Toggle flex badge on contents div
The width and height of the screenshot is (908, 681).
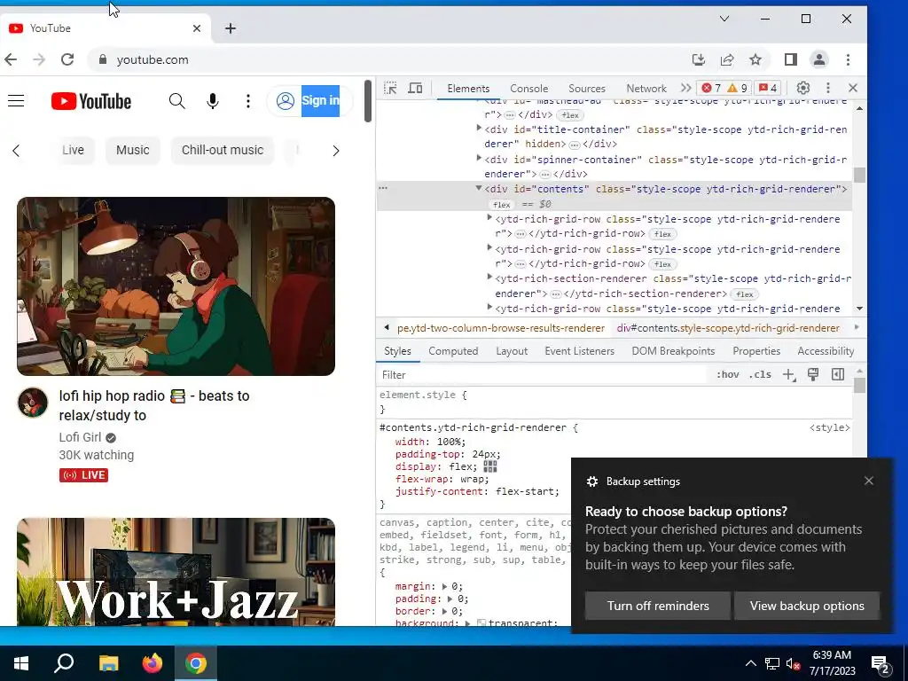click(x=502, y=205)
